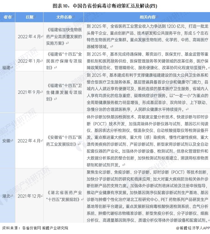Screen dimensions: 210x234
Task: Click the 2022年1月 date cell
Action: point(29,61)
